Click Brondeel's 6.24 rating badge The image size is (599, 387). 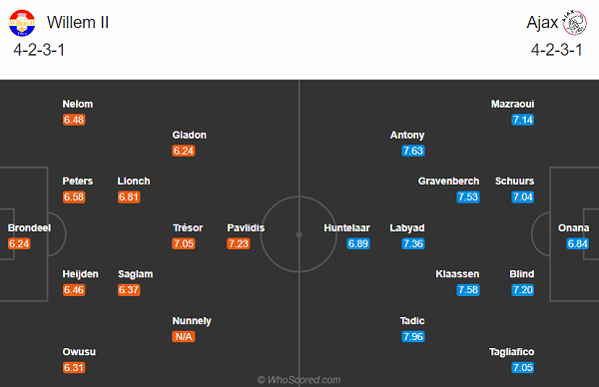click(x=19, y=243)
